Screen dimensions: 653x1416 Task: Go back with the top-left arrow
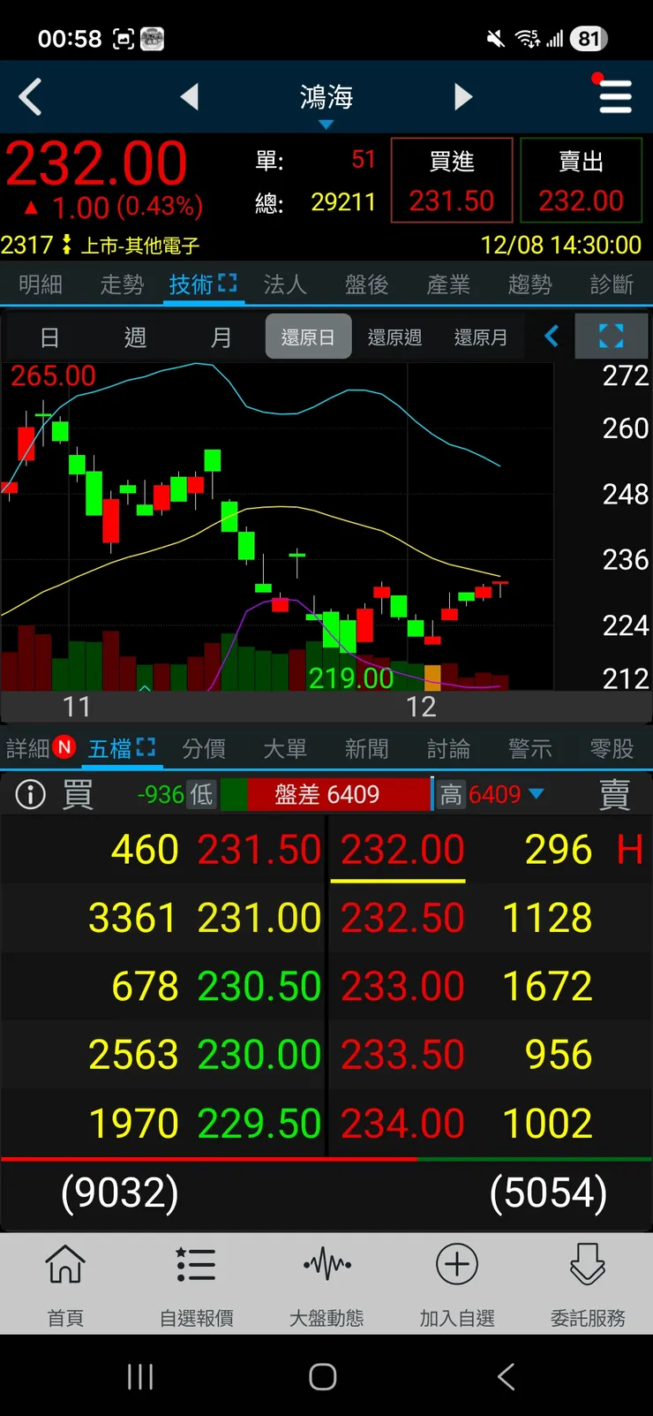point(30,96)
